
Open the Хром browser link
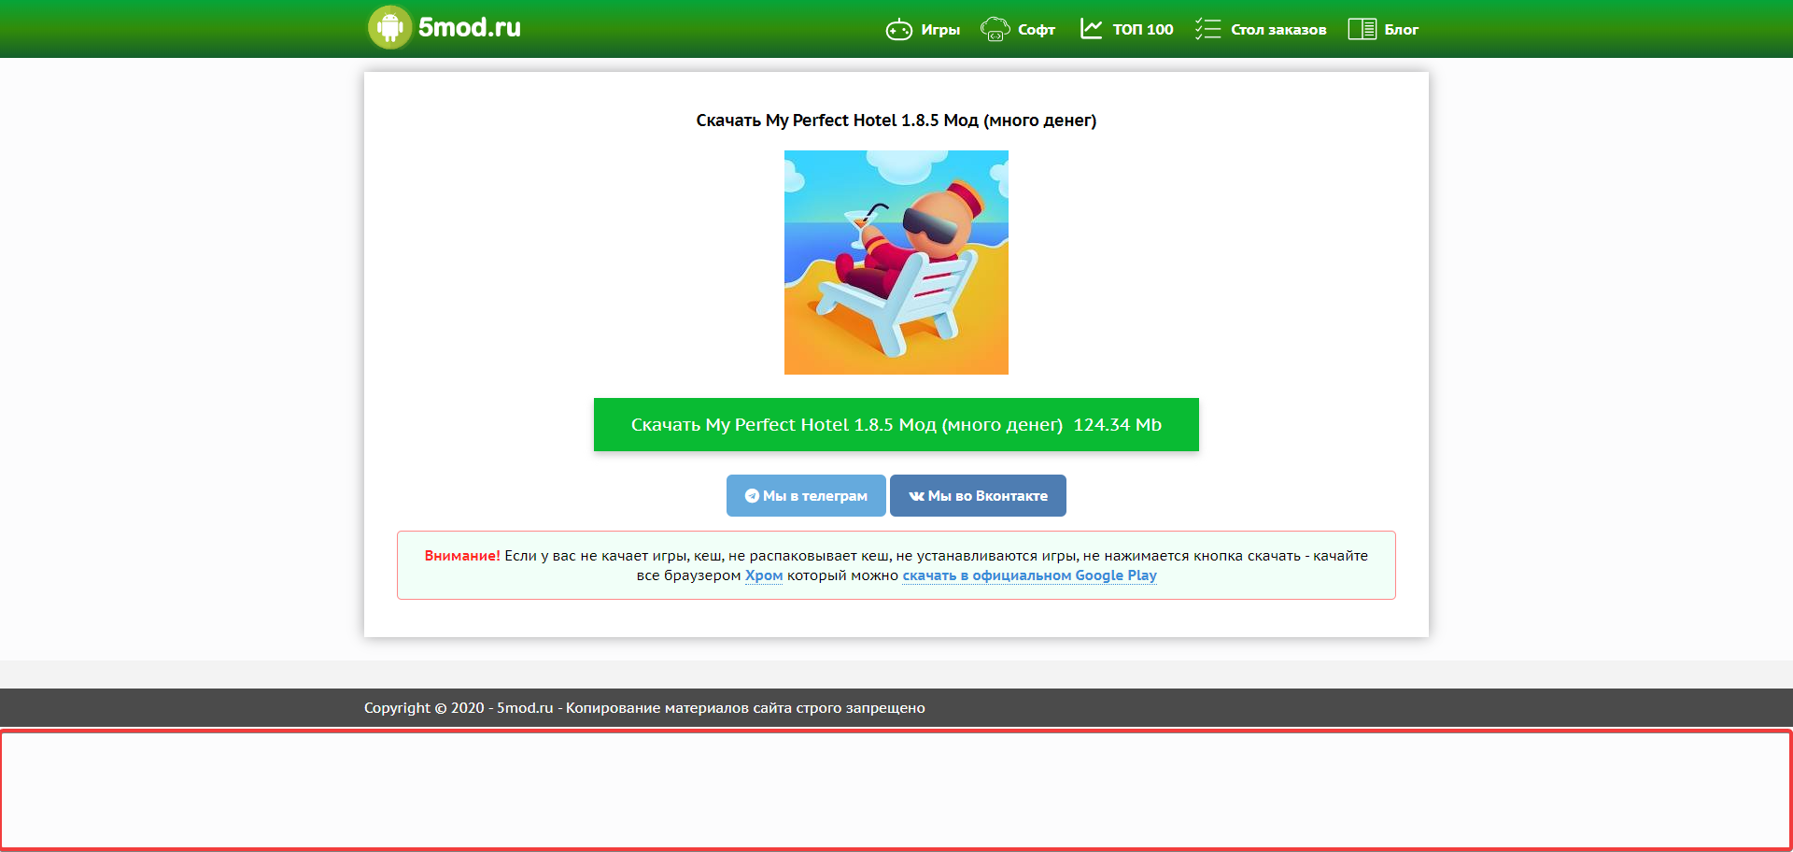pyautogui.click(x=763, y=575)
